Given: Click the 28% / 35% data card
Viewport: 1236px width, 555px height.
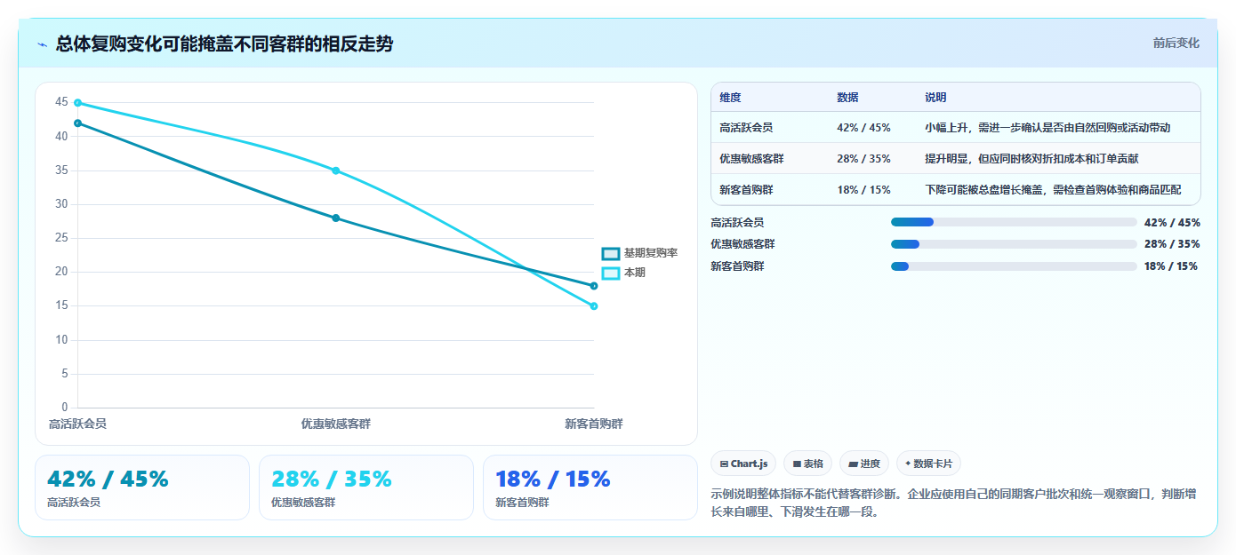Looking at the screenshot, I should [366, 488].
